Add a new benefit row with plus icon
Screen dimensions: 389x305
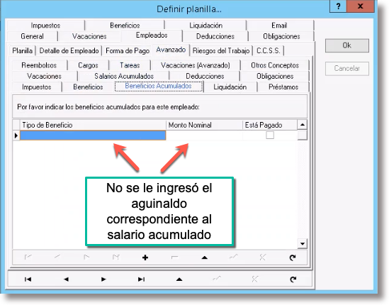click(145, 257)
